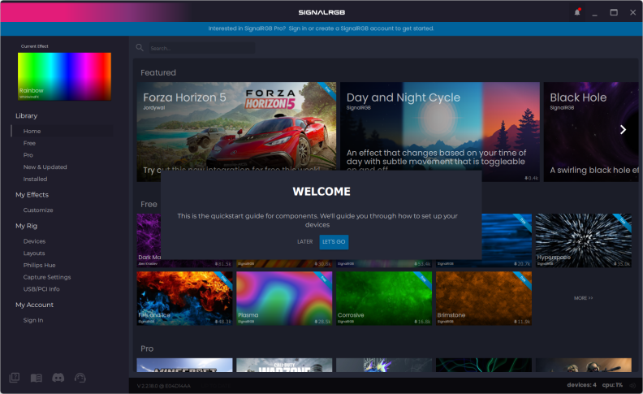Viewport: 643px width, 394px height.
Task: Click MORE >> in the Free section
Action: click(x=583, y=298)
